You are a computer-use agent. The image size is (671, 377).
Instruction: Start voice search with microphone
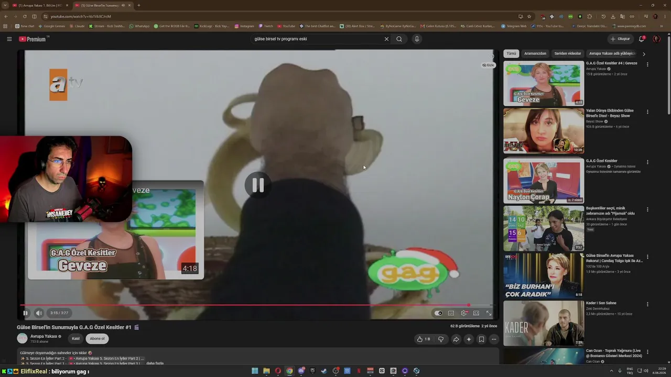click(x=417, y=39)
